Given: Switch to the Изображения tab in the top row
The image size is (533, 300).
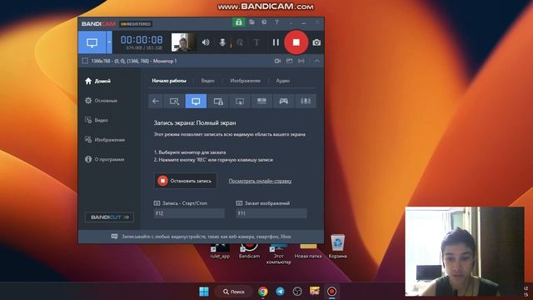Looking at the screenshot, I should pos(245,81).
